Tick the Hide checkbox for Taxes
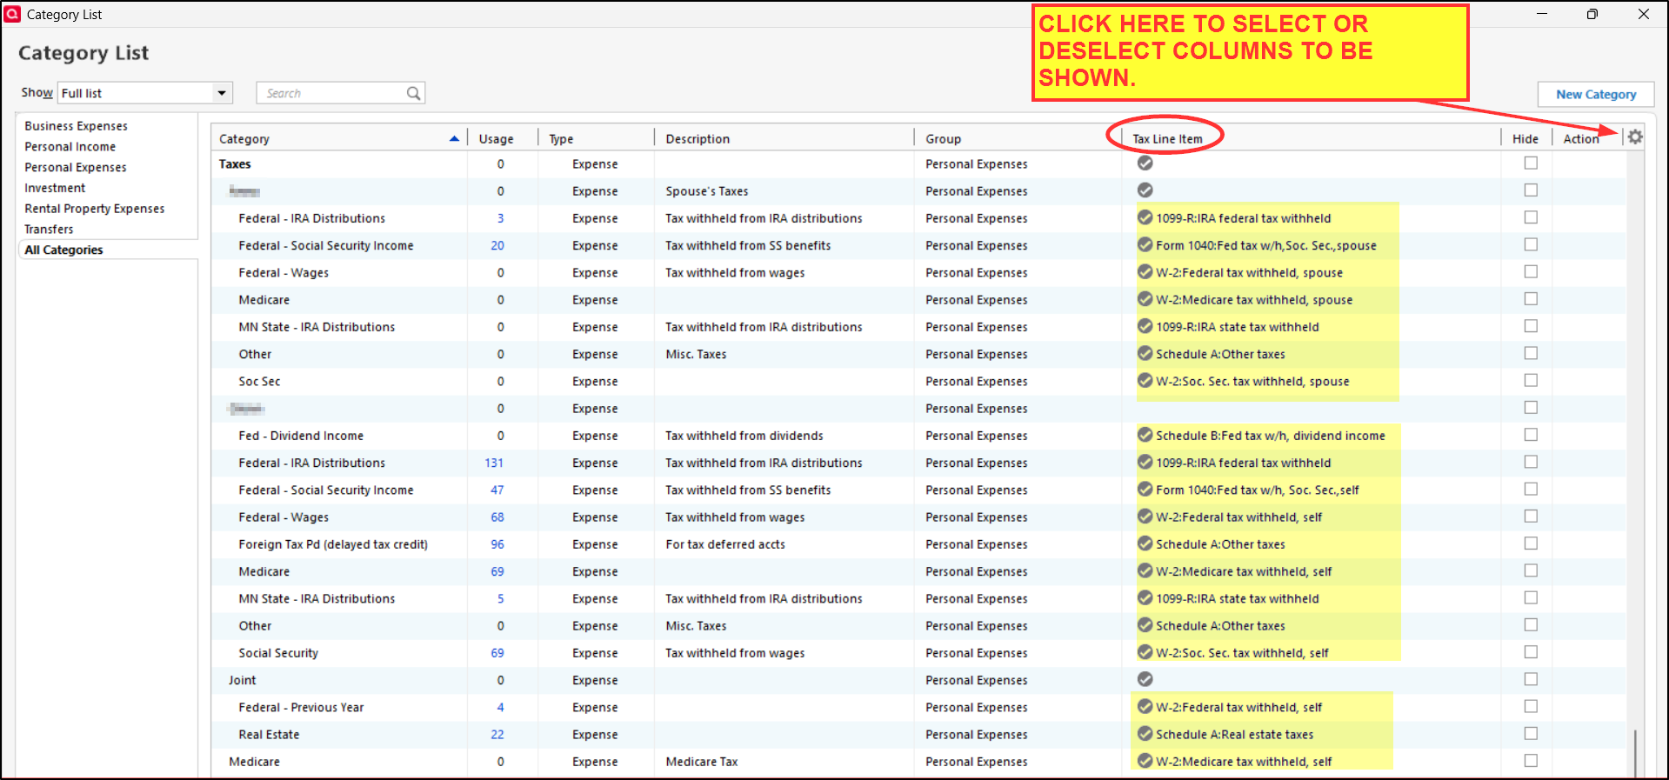This screenshot has width=1669, height=780. pos(1531,163)
